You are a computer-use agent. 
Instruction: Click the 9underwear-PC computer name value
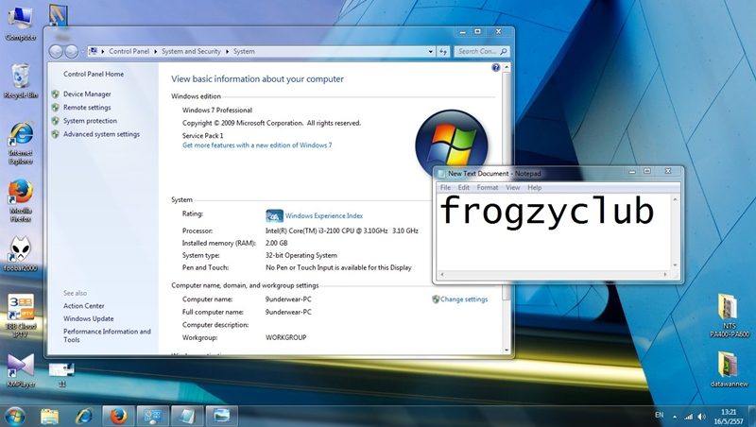point(288,299)
